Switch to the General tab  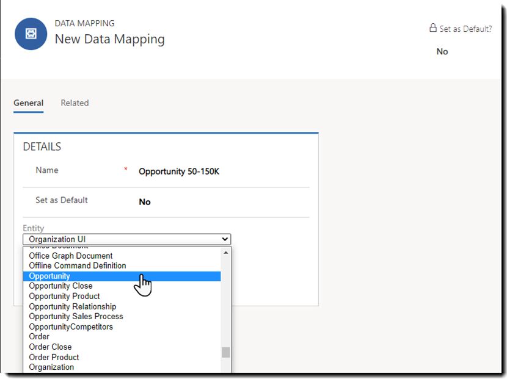29,103
